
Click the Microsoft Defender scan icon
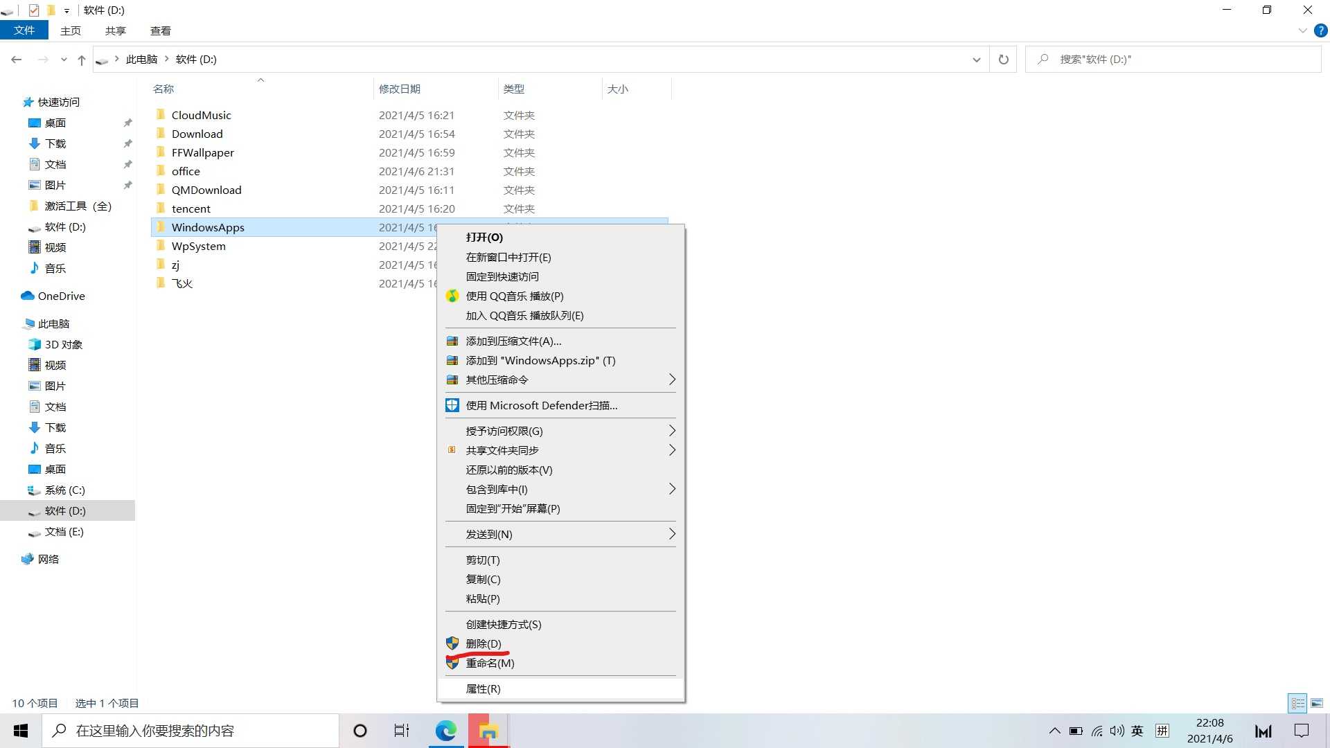(452, 404)
